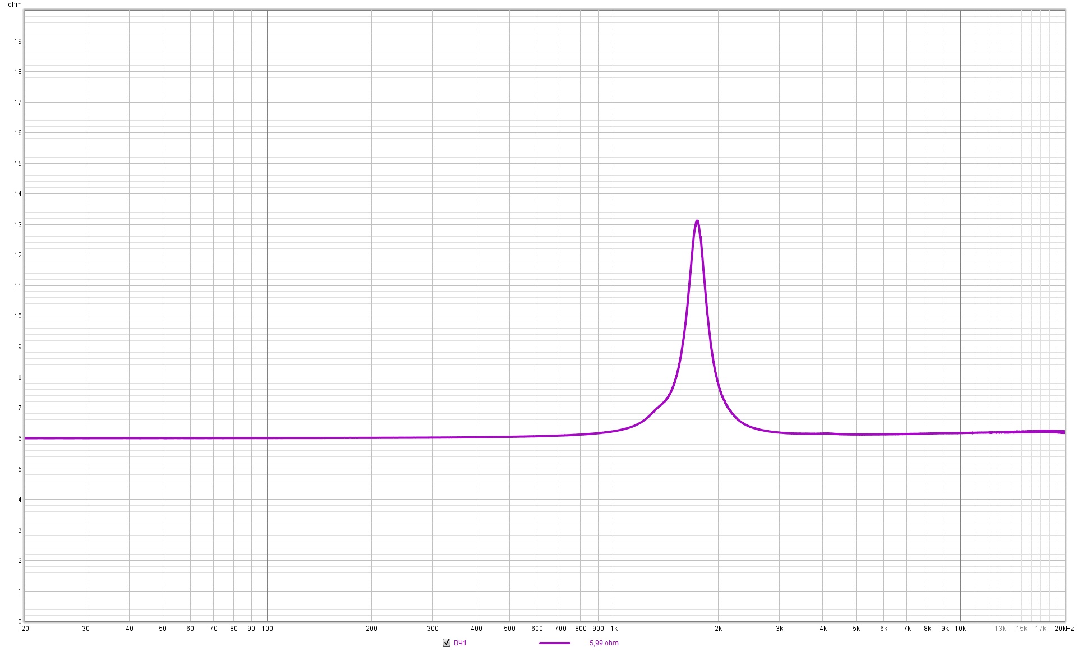Click the 0 label on ohm axis
The width and height of the screenshot is (1077, 651).
pyautogui.click(x=20, y=621)
